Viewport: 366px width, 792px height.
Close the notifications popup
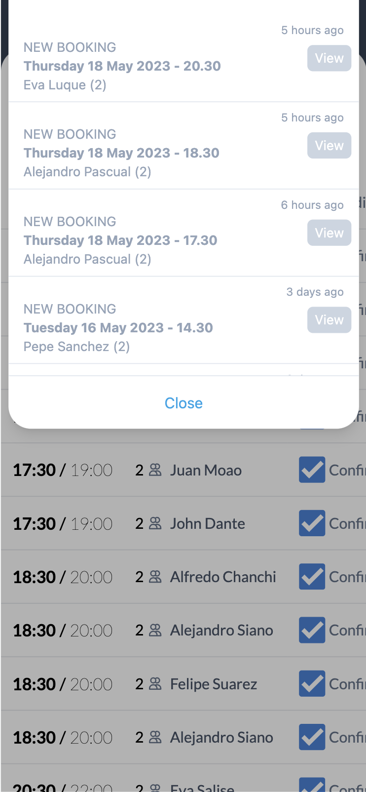tap(183, 403)
